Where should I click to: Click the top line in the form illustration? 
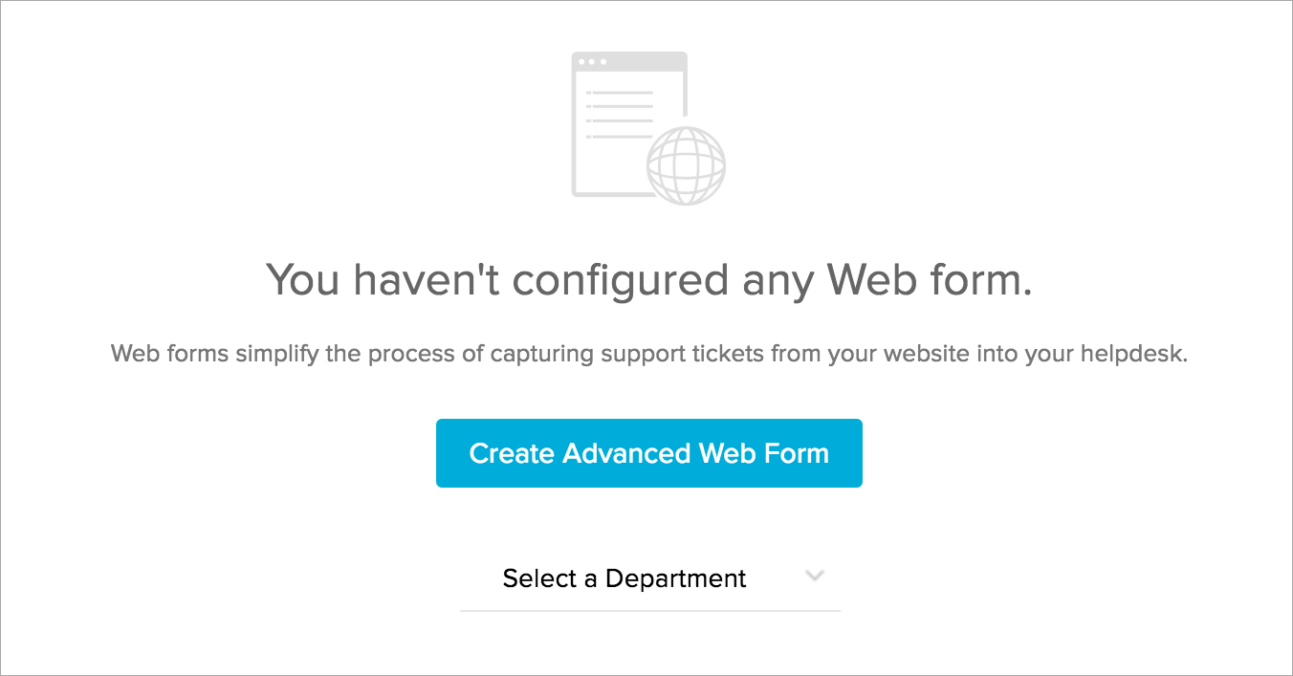click(x=622, y=93)
